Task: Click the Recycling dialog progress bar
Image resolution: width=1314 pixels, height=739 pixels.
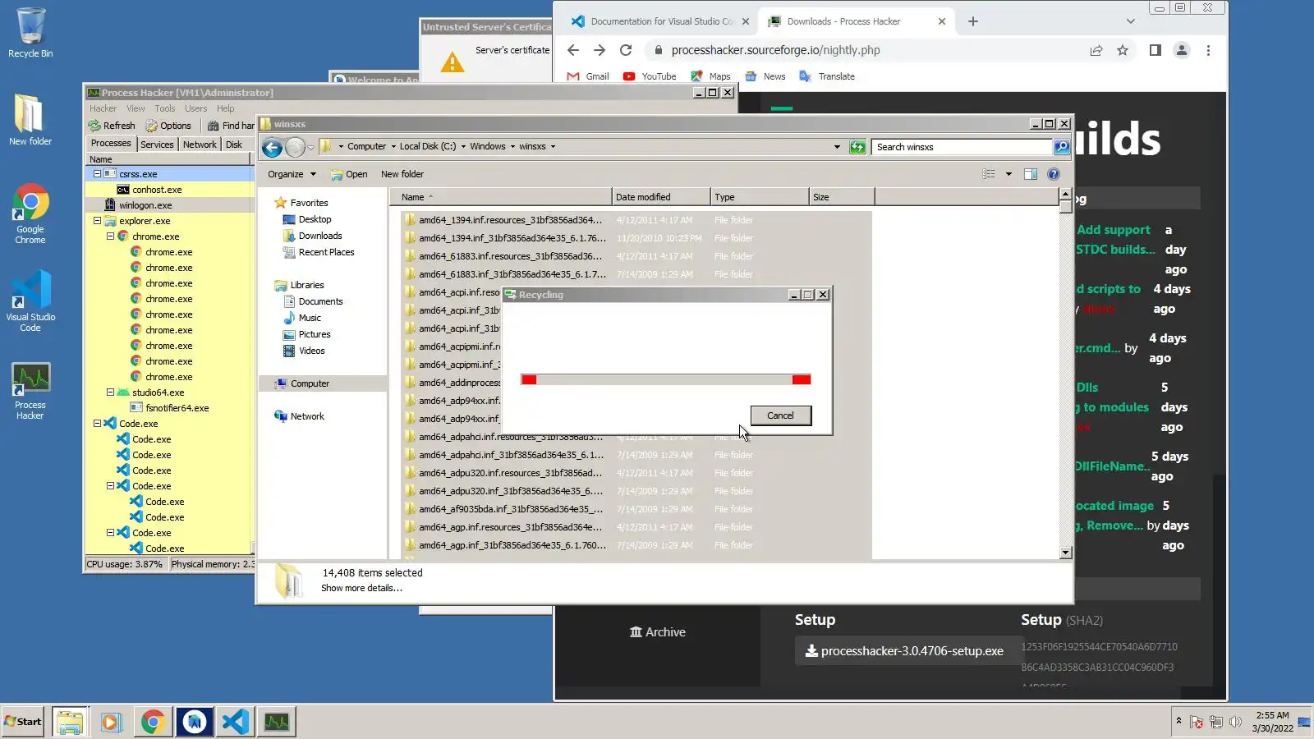Action: [665, 379]
